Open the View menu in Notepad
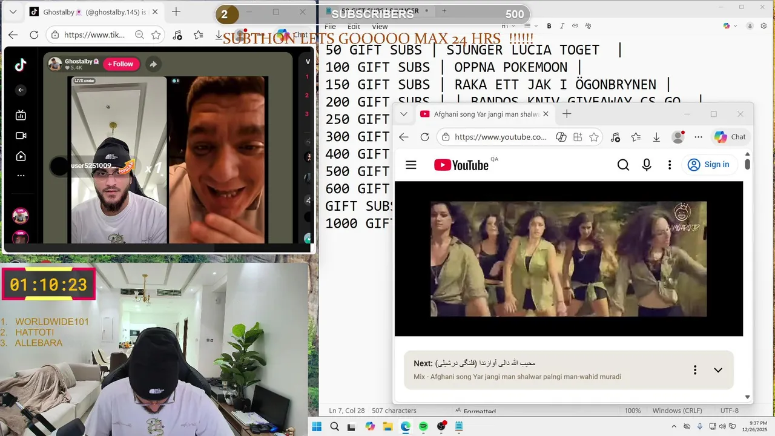The image size is (775, 436). (x=380, y=27)
